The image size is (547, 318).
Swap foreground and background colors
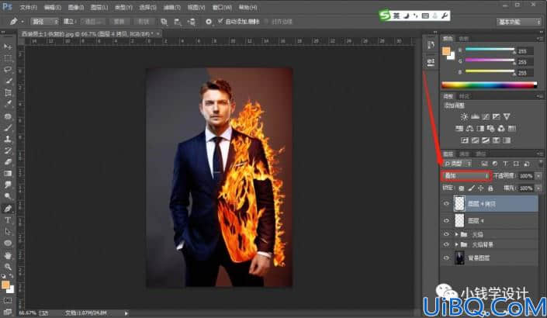(x=12, y=276)
